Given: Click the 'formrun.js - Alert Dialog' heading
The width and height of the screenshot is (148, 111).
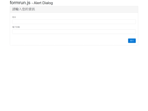Looking at the screenshot, I should pyautogui.click(x=31, y=3).
